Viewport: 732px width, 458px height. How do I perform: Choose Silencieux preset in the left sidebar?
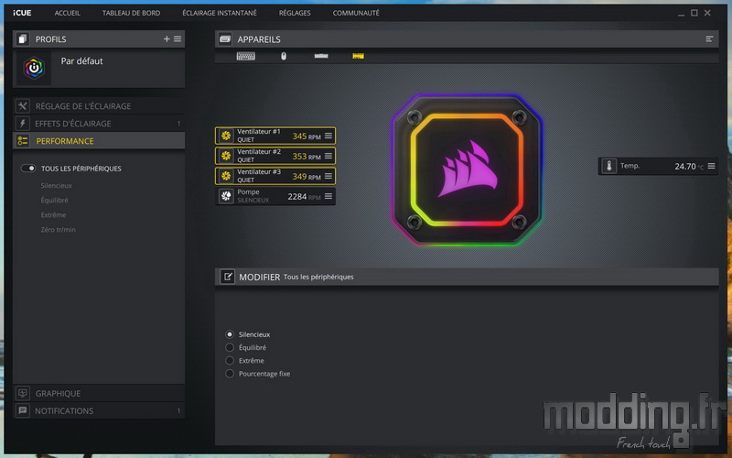(56, 186)
